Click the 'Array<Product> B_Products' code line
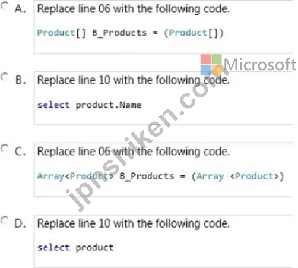The width and height of the screenshot is (298, 268). tap(160, 176)
